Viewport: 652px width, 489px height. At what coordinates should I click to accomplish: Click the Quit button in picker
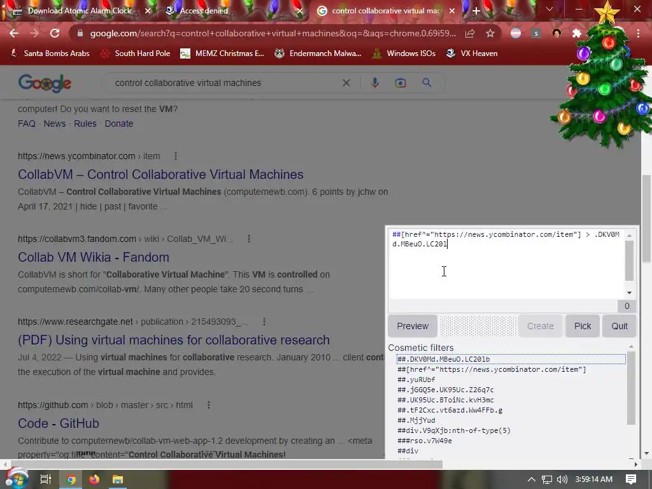click(x=619, y=326)
